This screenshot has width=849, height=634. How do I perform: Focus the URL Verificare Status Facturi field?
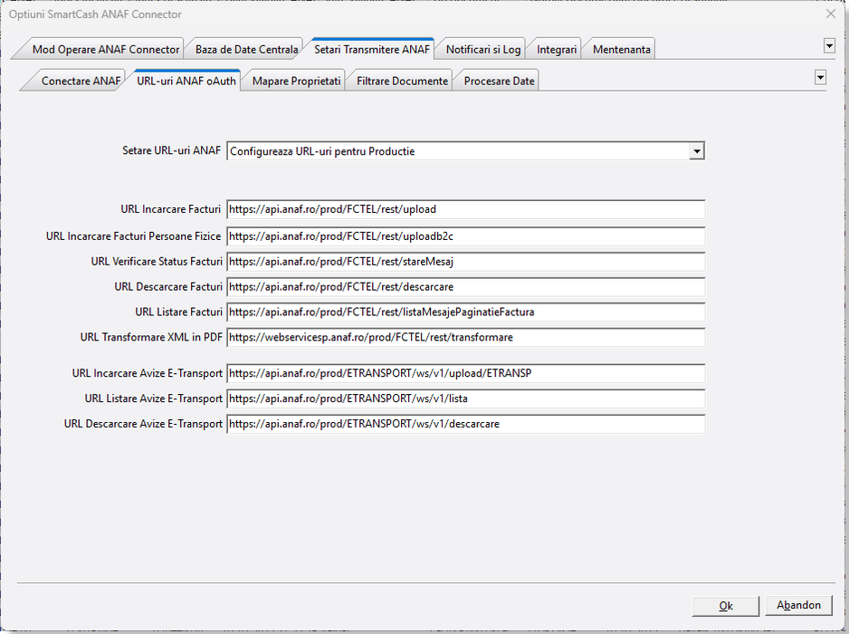pyautogui.click(x=465, y=262)
